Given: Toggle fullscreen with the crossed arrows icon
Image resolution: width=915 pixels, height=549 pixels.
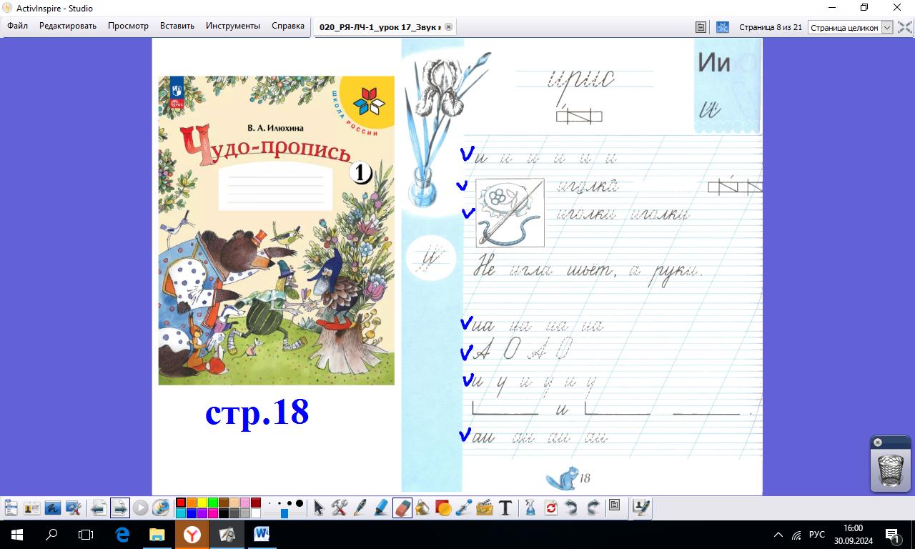Looking at the screenshot, I should point(904,27).
